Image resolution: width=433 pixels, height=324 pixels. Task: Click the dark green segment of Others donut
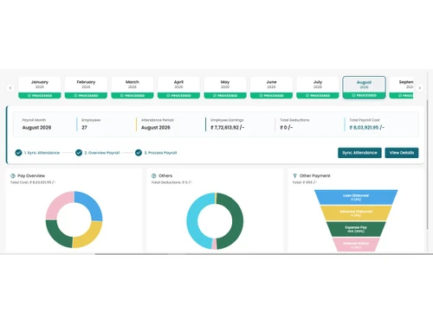point(237,221)
